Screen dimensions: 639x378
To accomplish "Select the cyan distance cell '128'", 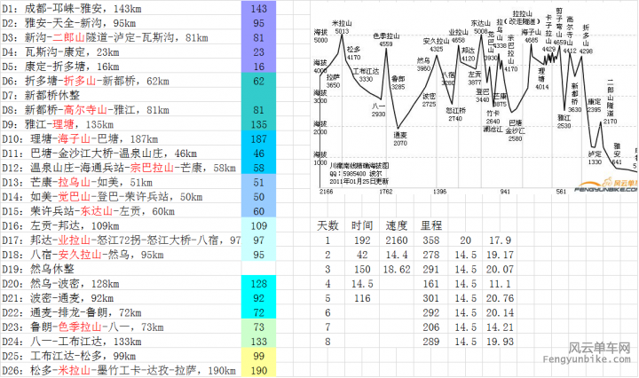I will point(259,283).
